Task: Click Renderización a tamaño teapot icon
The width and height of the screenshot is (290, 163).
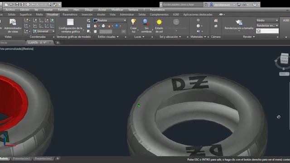Action: [239, 23]
